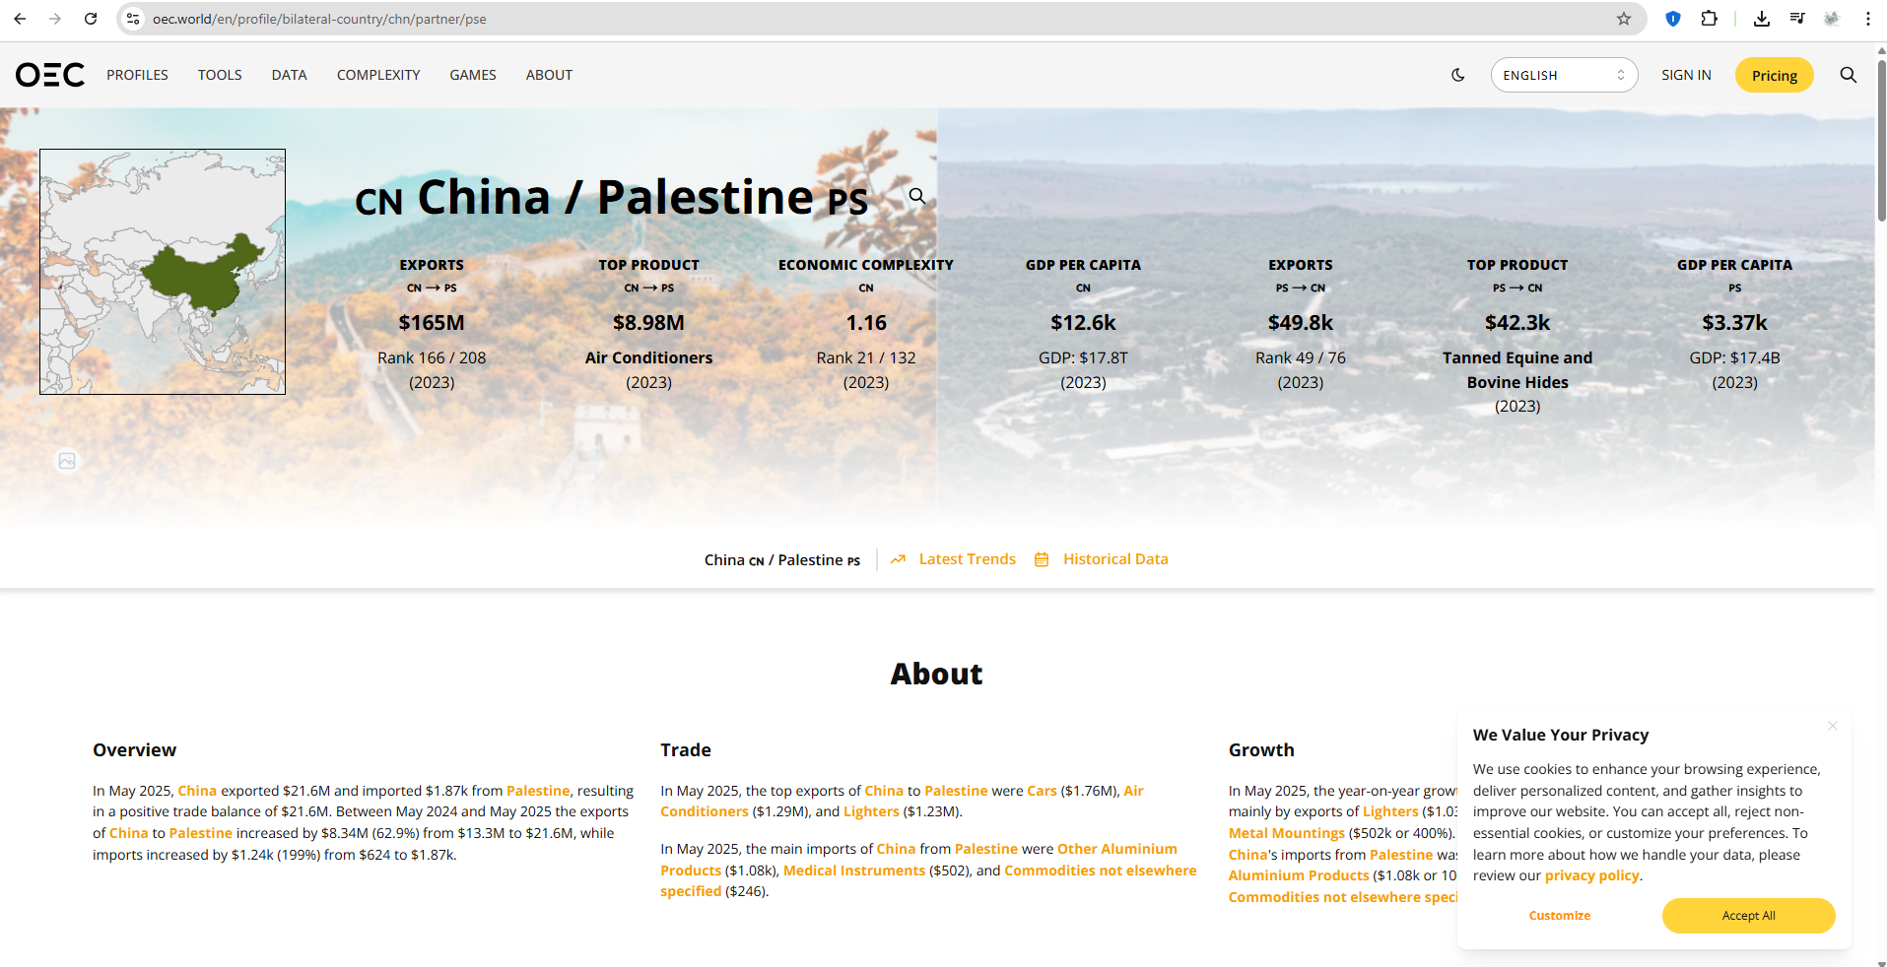Open the GAMES menu
This screenshot has height=967, width=1887.
coord(473,75)
